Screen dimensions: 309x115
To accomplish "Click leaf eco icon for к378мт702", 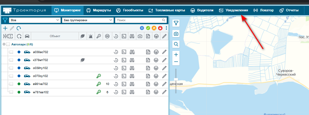I will (83, 60).
